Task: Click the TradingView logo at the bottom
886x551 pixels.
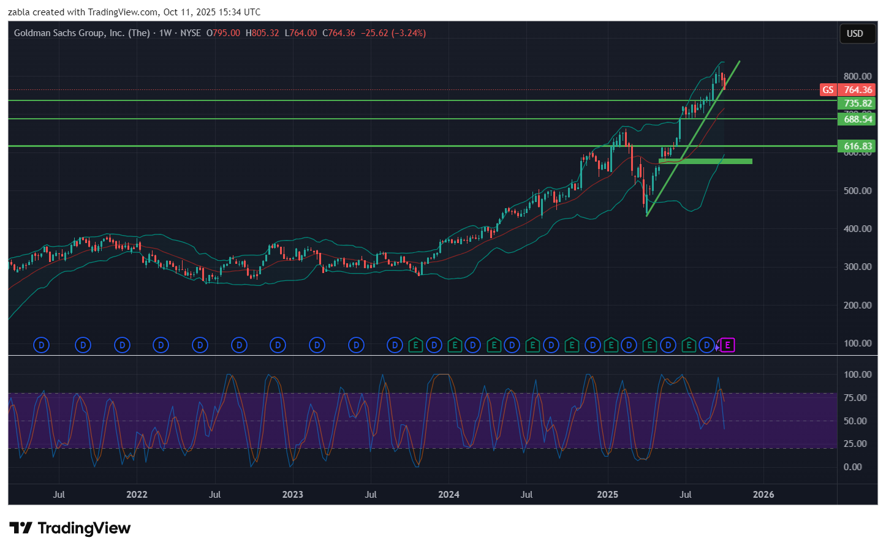Action: coord(70,528)
